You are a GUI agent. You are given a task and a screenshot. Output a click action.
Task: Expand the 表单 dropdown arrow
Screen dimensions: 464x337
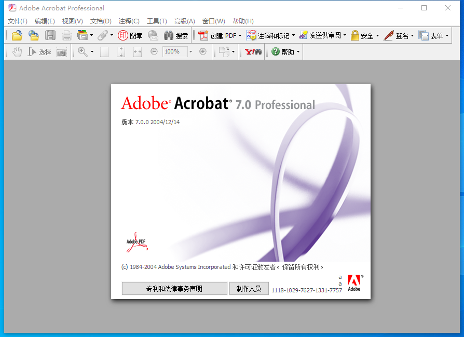(x=447, y=35)
